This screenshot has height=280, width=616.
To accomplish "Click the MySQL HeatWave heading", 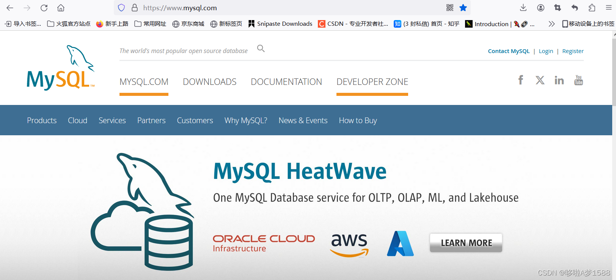I will point(300,171).
